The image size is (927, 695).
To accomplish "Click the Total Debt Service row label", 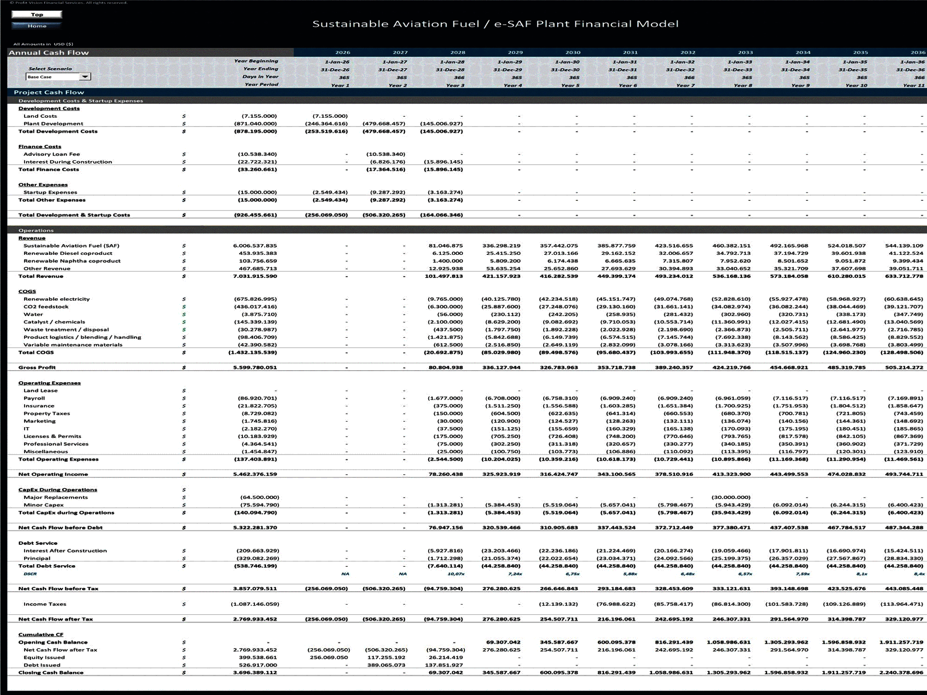I will point(47,566).
